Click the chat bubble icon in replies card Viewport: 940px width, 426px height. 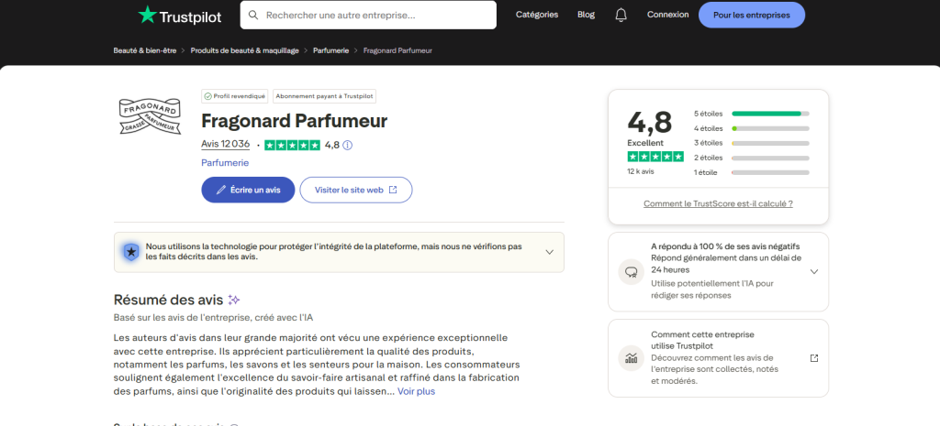pyautogui.click(x=631, y=271)
